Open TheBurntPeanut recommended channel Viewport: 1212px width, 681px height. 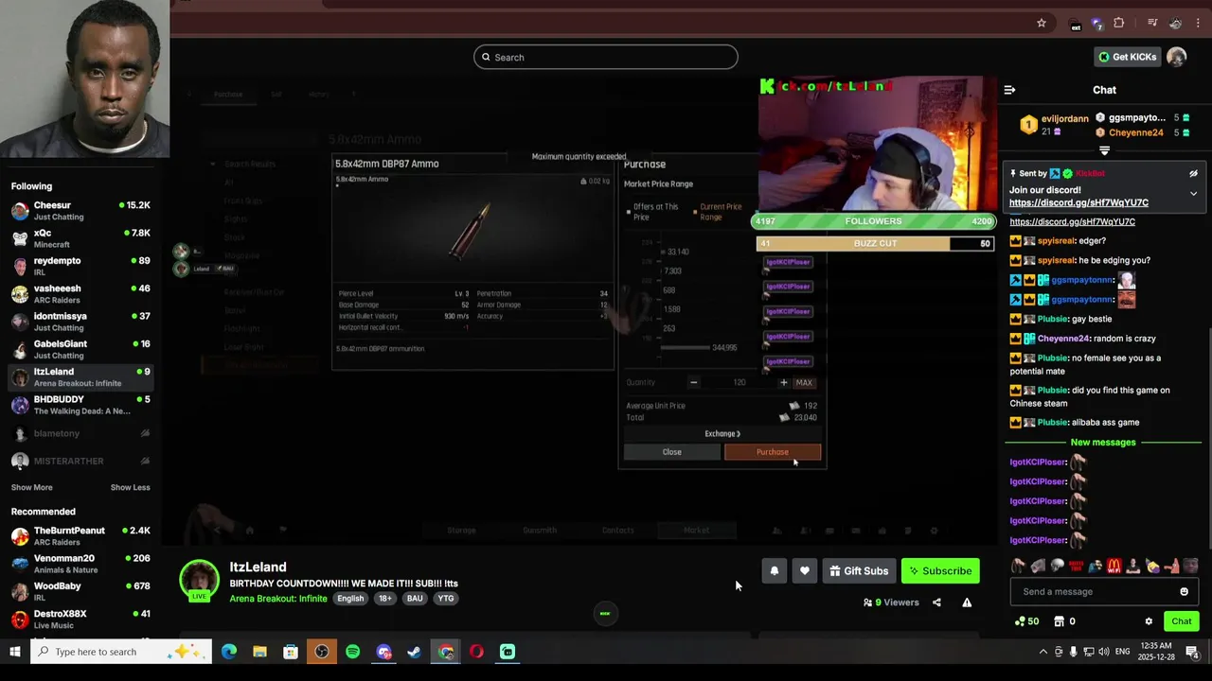(x=80, y=535)
